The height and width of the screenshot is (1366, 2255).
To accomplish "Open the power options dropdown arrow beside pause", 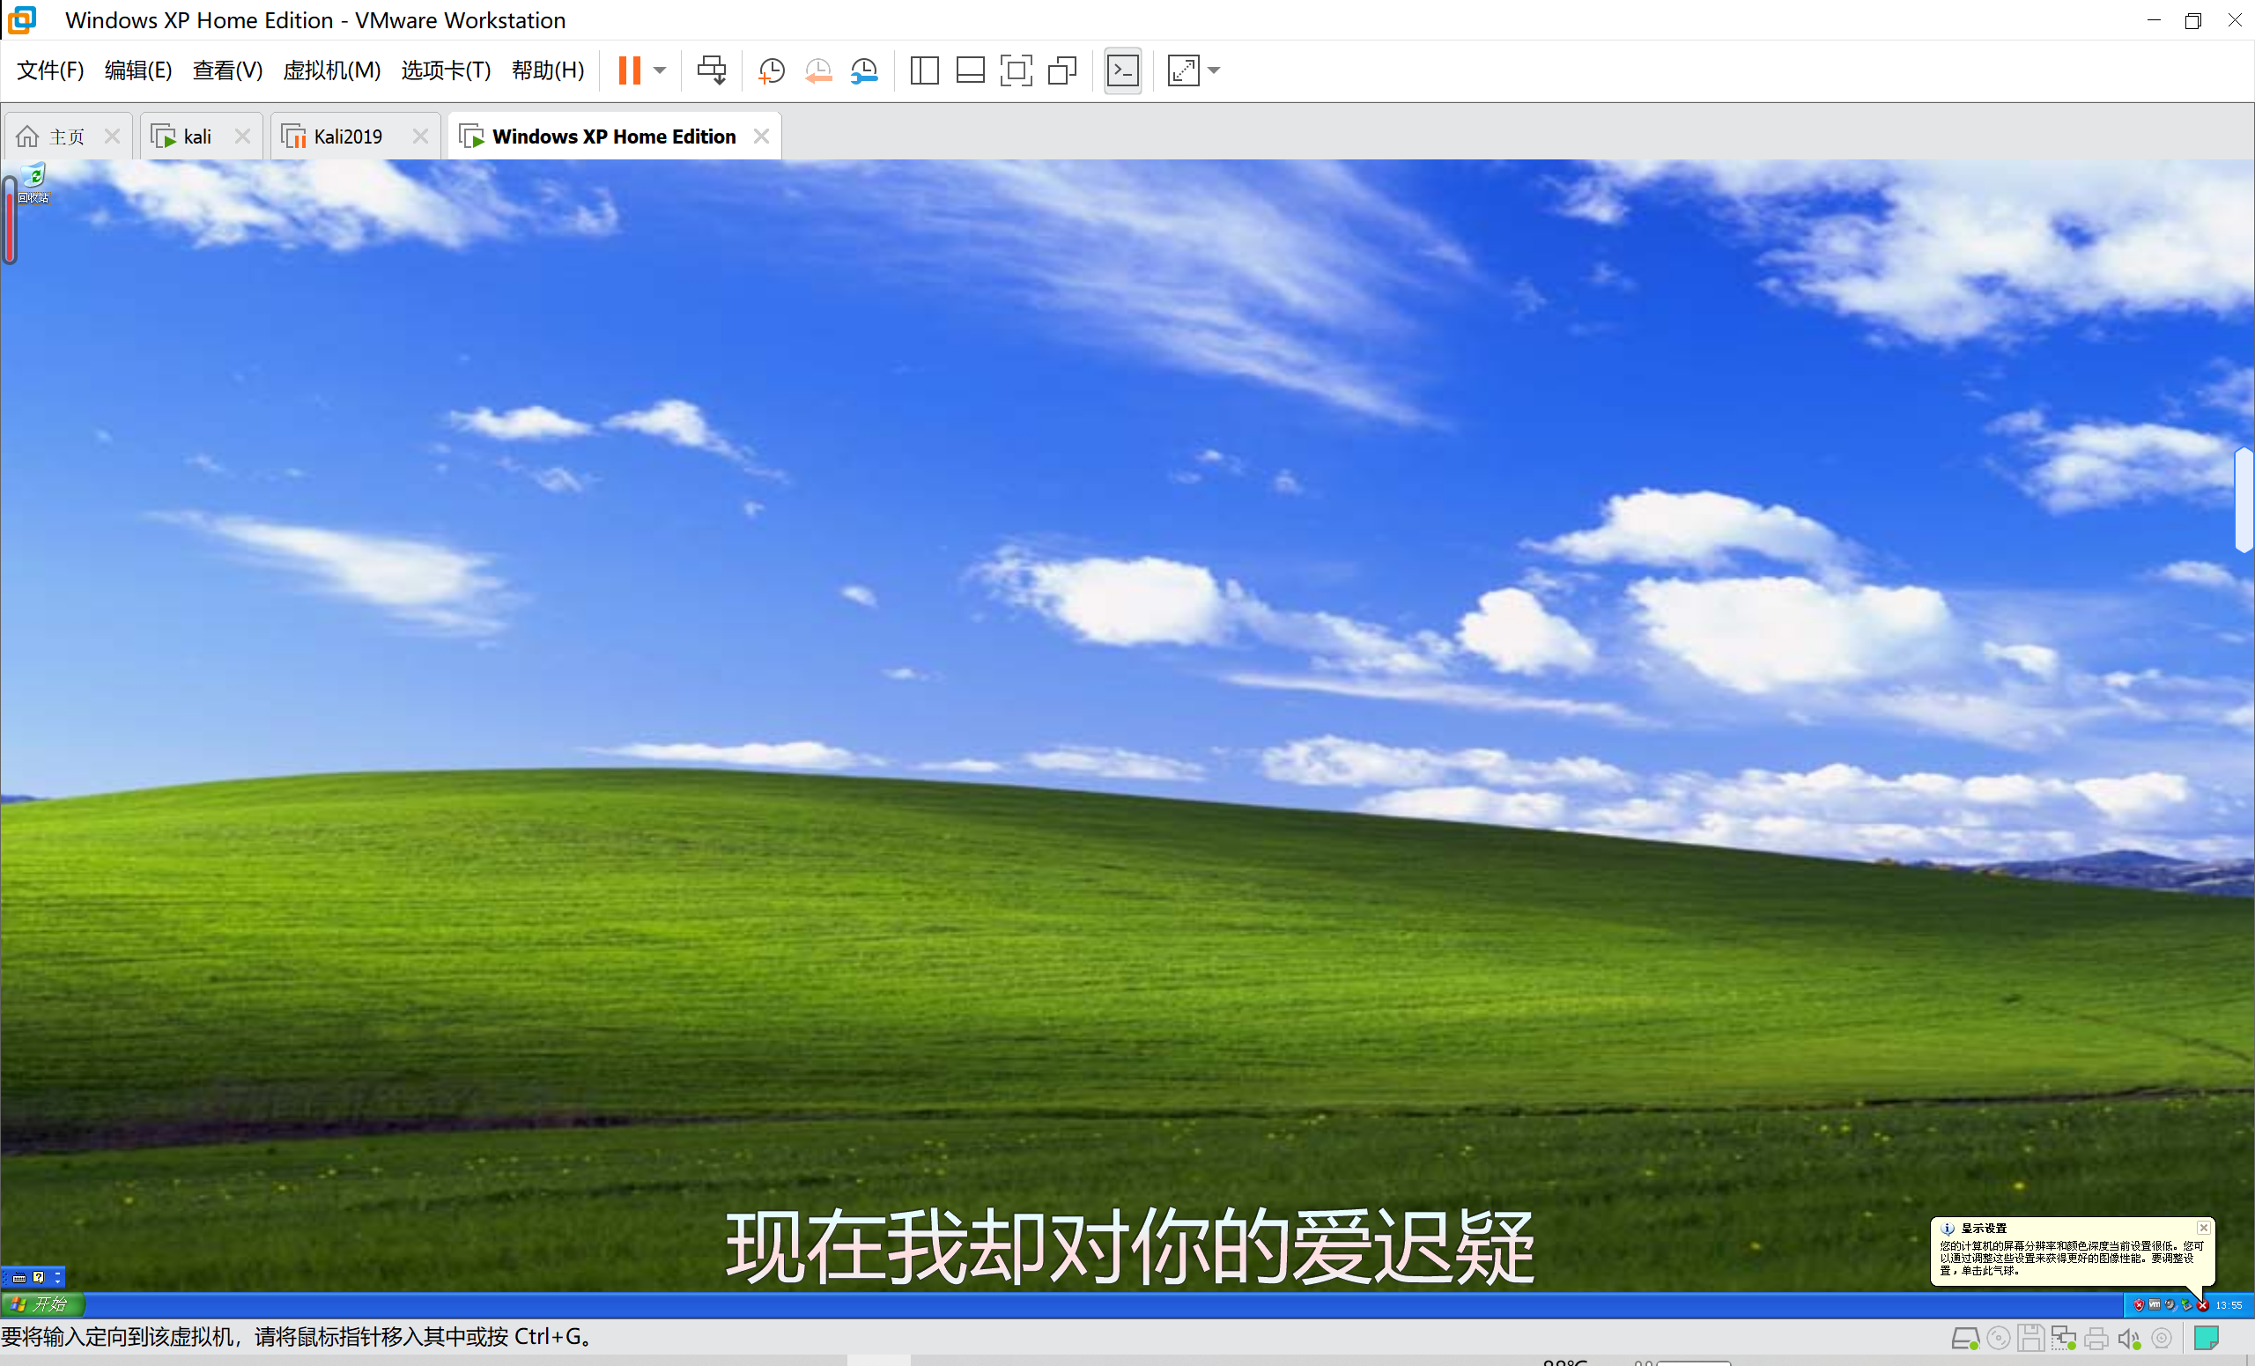I will coord(660,70).
